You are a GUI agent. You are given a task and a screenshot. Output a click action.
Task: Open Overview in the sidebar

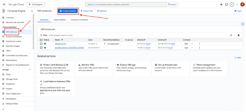coord(10,18)
